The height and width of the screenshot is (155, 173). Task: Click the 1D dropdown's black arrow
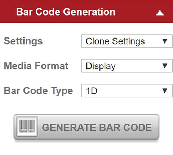[165, 91]
